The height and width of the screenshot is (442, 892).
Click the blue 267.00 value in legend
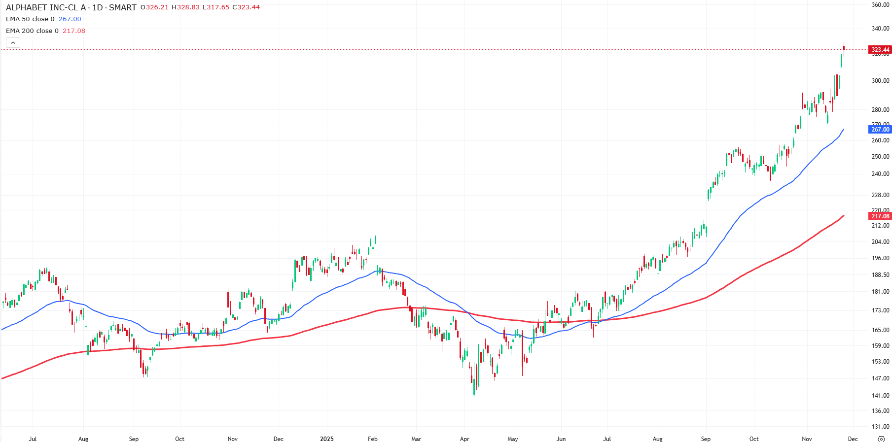70,19
